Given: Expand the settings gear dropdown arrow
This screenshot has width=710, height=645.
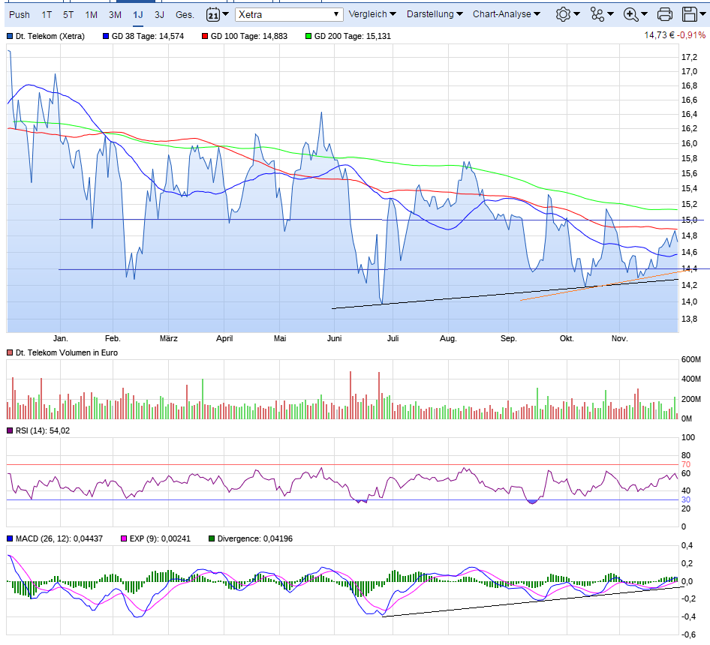Looking at the screenshot, I should click(576, 14).
